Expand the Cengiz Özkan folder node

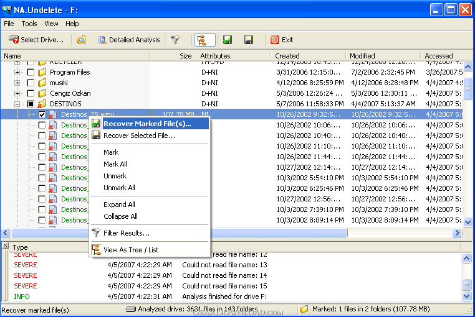(17, 94)
